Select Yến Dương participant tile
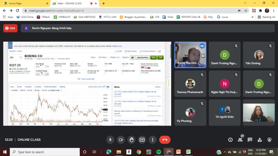278x156 pixels. click(x=259, y=55)
